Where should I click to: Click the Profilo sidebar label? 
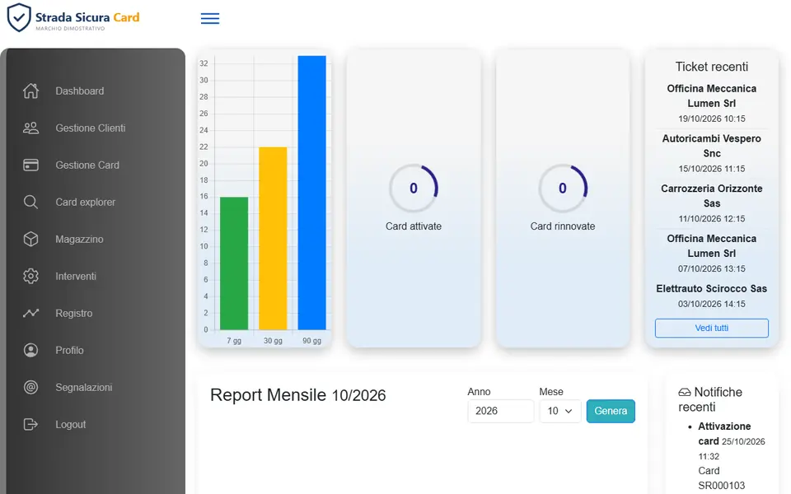[69, 351]
